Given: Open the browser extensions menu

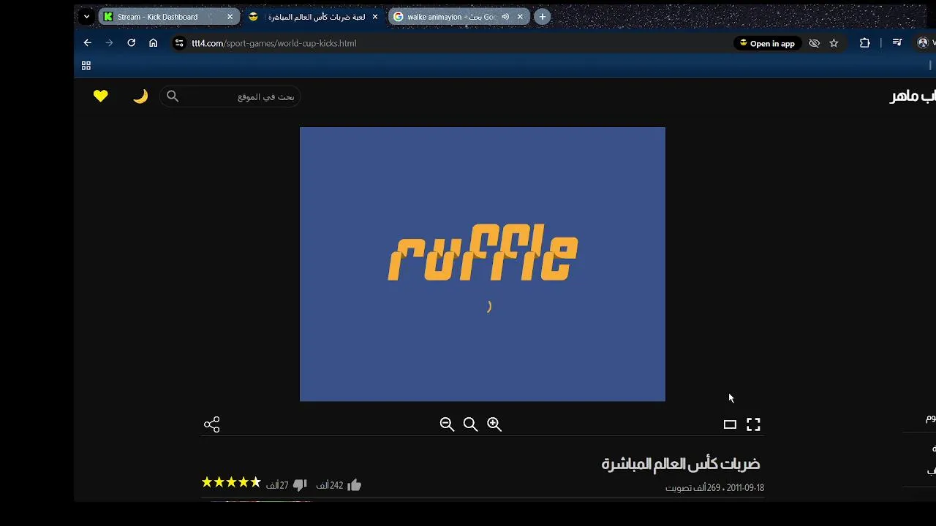Looking at the screenshot, I should click(x=865, y=43).
